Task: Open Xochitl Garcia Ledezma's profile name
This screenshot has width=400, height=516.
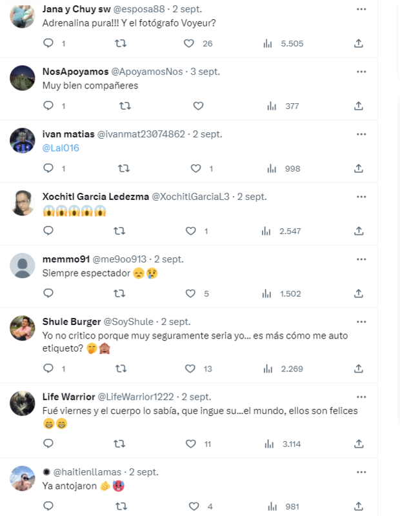Action: (x=95, y=196)
